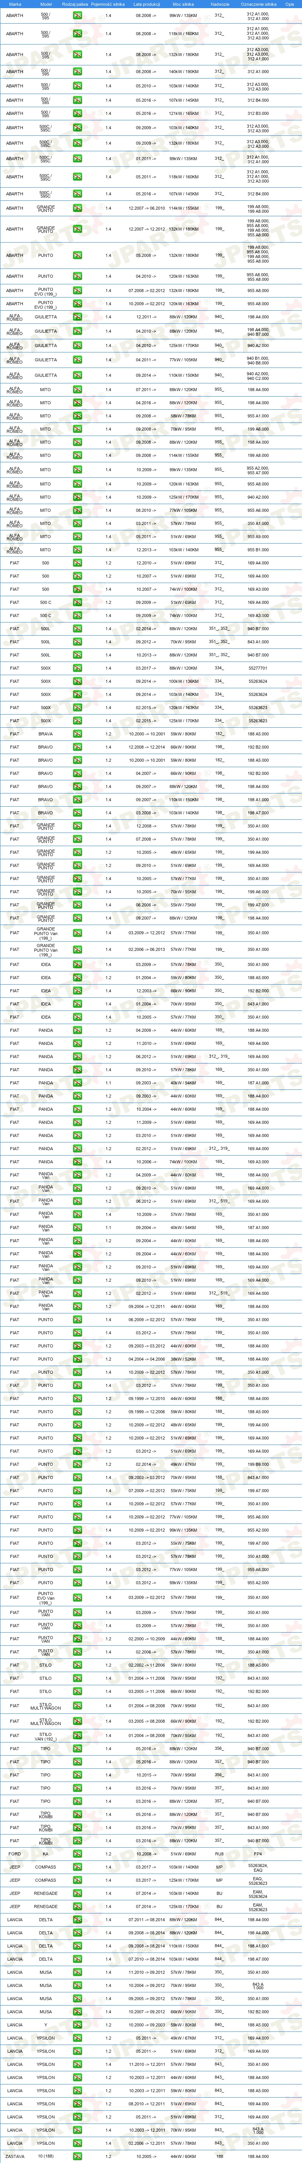Click the fuel icon in the FIAT IDEA 12.2003 row
Image resolution: width=302 pixels, height=2163 pixels.
pyautogui.click(x=77, y=991)
